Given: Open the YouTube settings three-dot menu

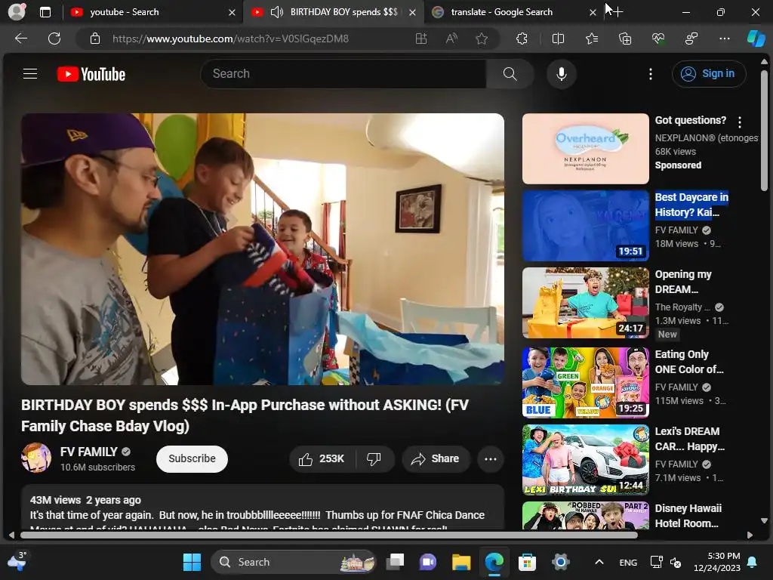Looking at the screenshot, I should tap(650, 74).
